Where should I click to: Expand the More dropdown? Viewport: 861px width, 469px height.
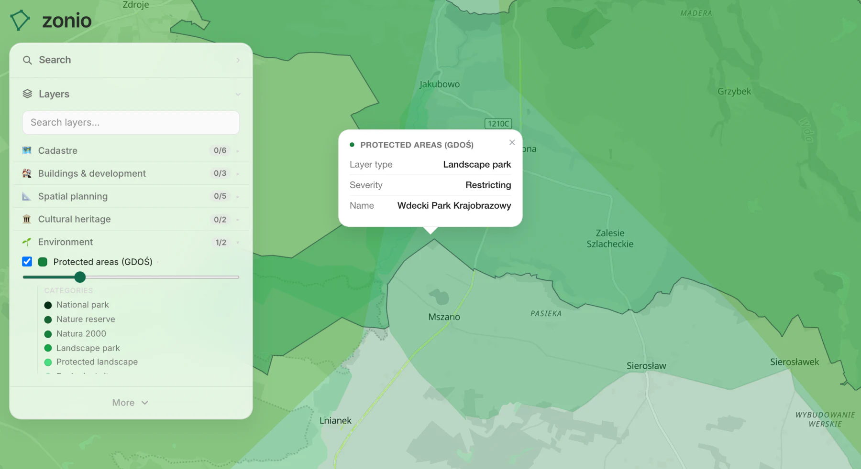tap(131, 403)
